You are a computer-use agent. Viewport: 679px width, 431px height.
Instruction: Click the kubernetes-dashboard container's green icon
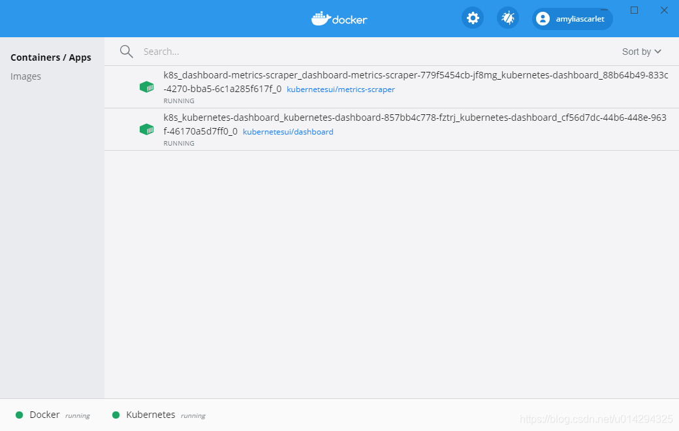[147, 129]
